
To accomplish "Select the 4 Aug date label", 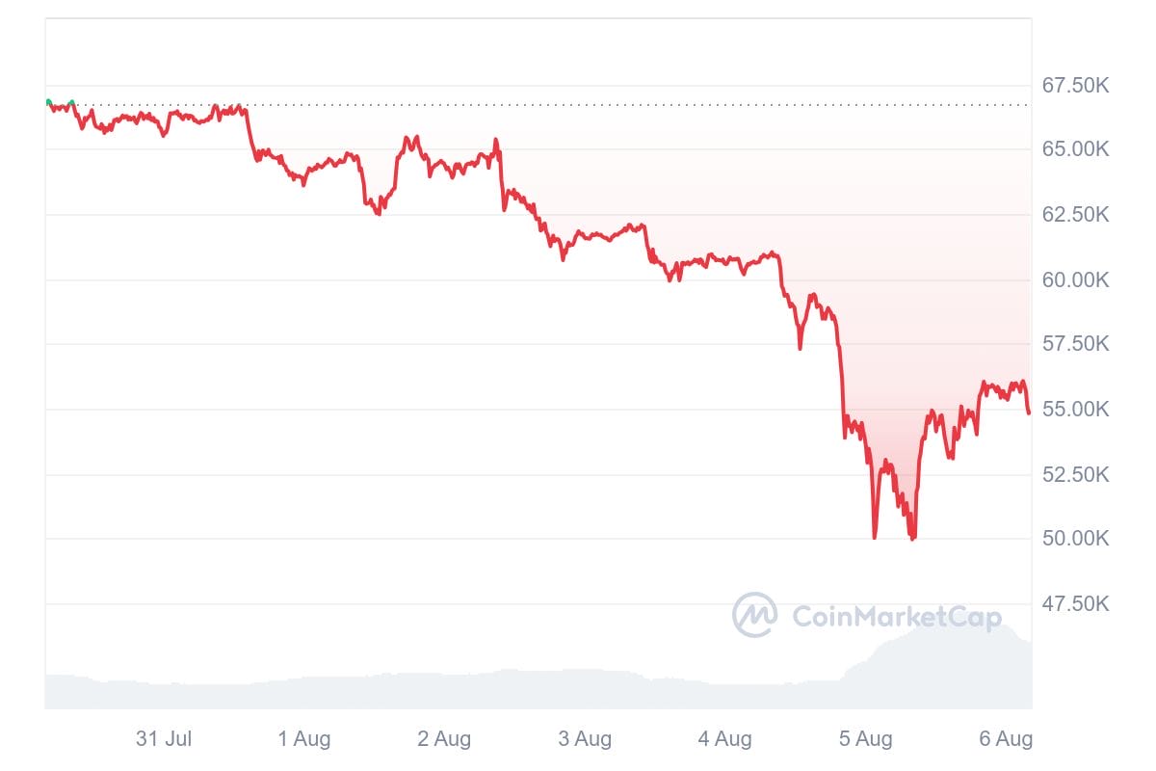I will point(725,739).
